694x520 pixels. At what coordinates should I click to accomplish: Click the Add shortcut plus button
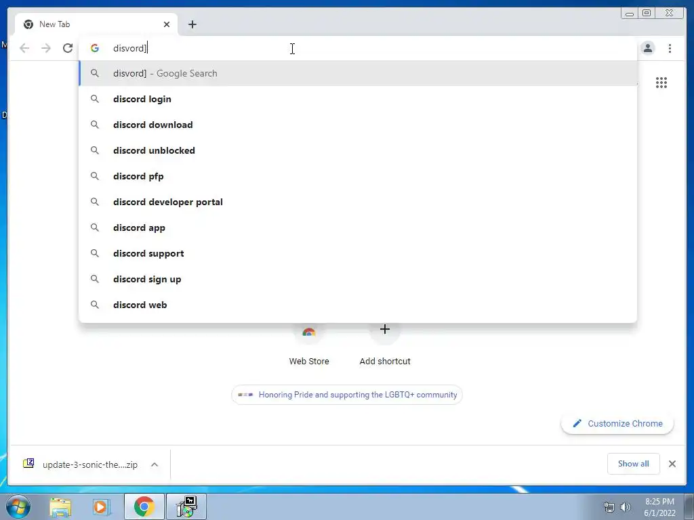pos(385,330)
